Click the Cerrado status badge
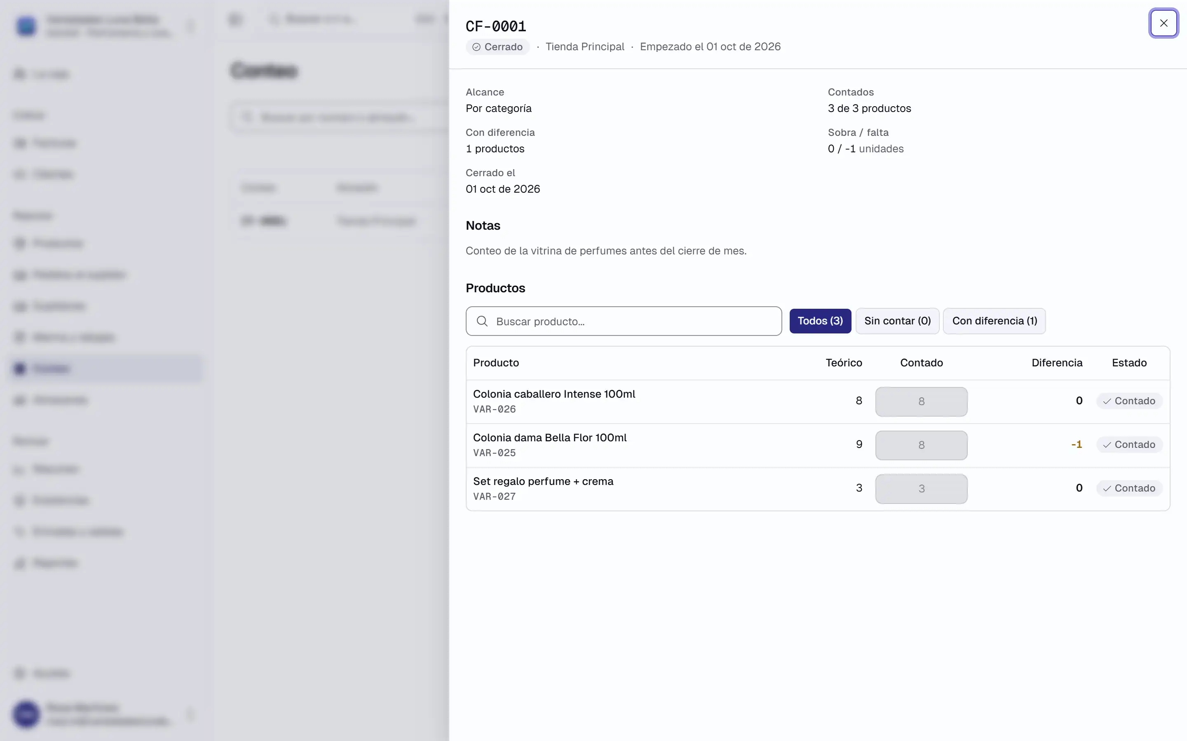1187x741 pixels. pos(497,47)
